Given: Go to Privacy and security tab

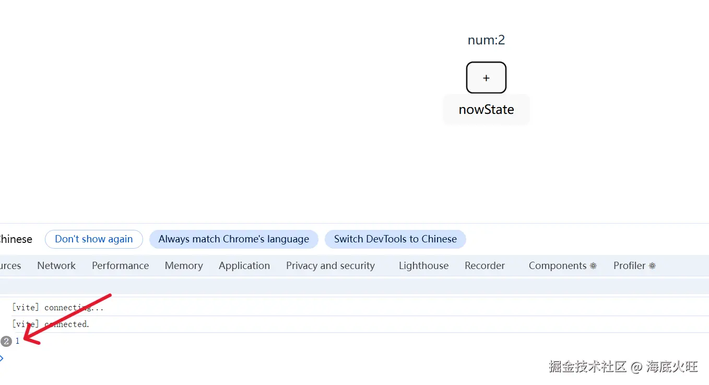Looking at the screenshot, I should pyautogui.click(x=330, y=266).
